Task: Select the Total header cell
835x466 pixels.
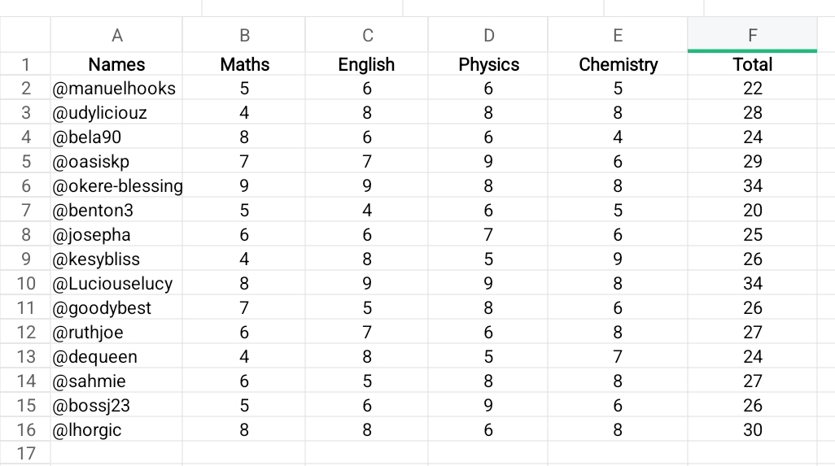Action: click(752, 64)
